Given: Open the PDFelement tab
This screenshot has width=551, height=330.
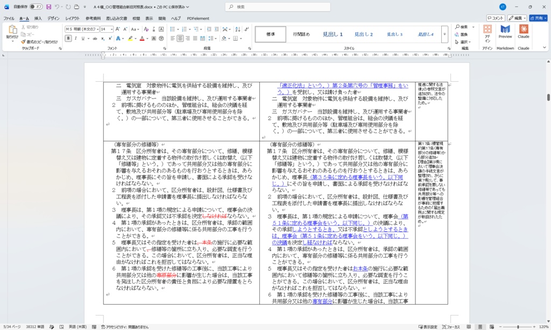Looking at the screenshot, I should click(x=198, y=18).
